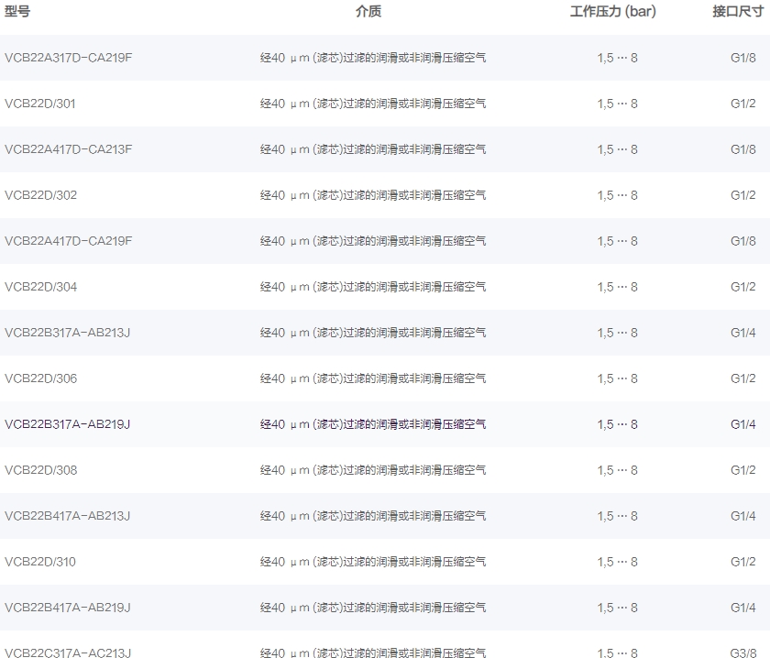Open model VCB22B317A-AB219J
Image resolution: width=770 pixels, height=658 pixels.
point(67,424)
